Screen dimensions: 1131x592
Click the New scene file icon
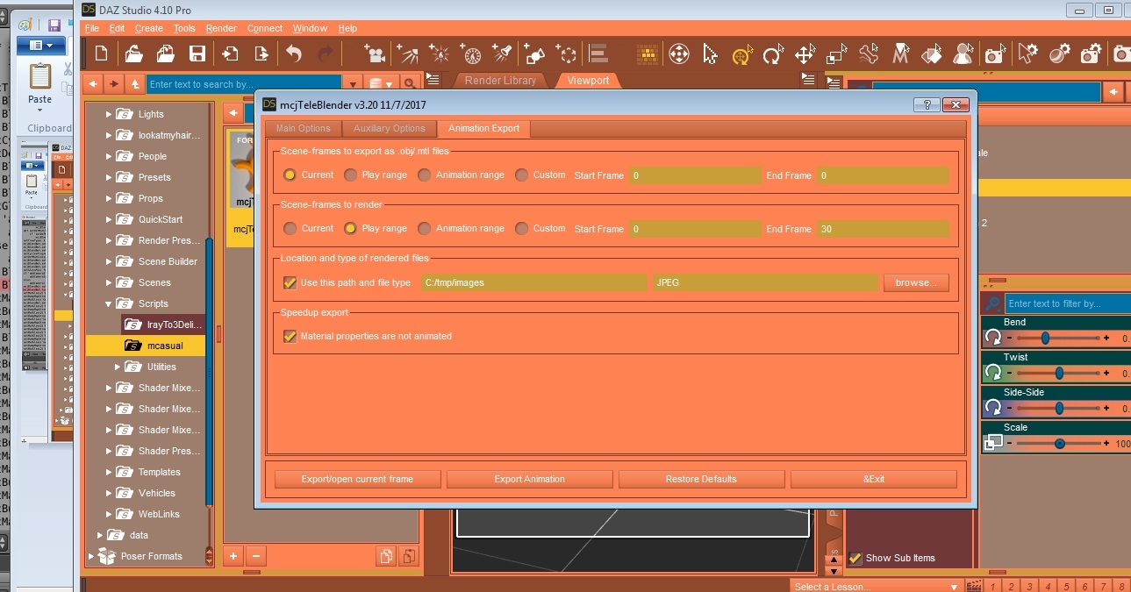(102, 53)
